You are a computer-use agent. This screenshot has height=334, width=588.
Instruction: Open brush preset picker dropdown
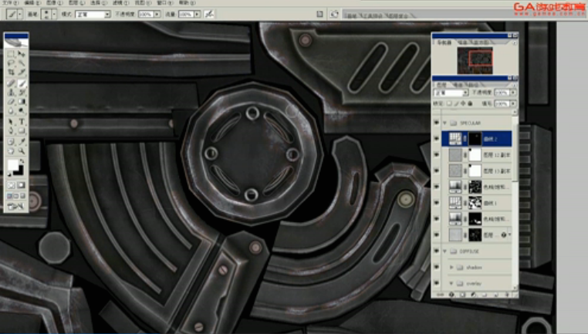(54, 14)
